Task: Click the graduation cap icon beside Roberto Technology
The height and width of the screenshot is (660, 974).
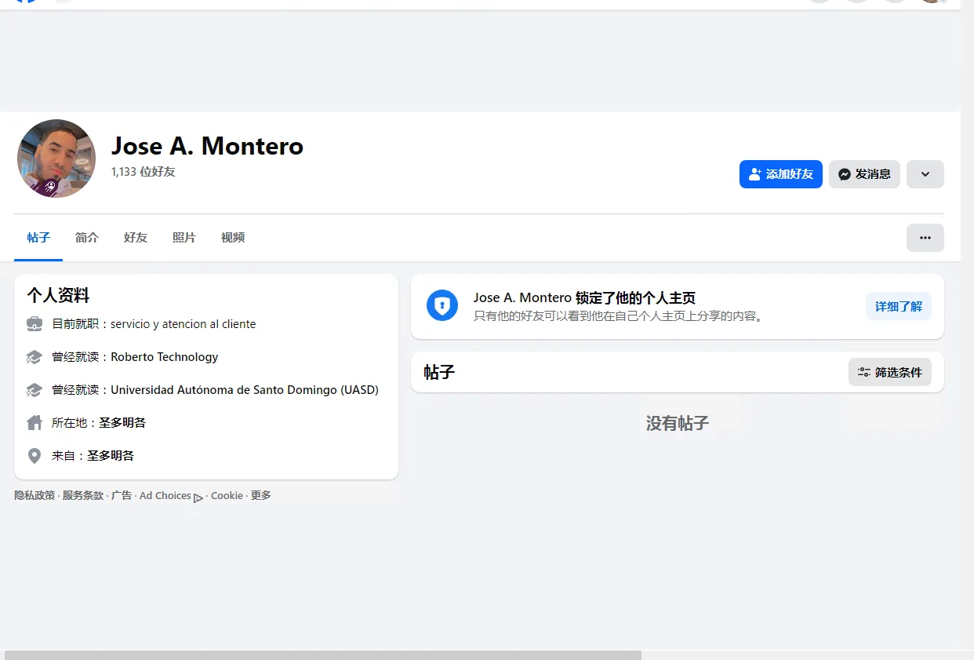Action: pyautogui.click(x=34, y=356)
